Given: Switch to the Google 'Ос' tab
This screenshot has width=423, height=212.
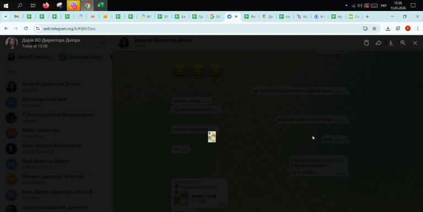Looking at the screenshot, I should (215, 17).
